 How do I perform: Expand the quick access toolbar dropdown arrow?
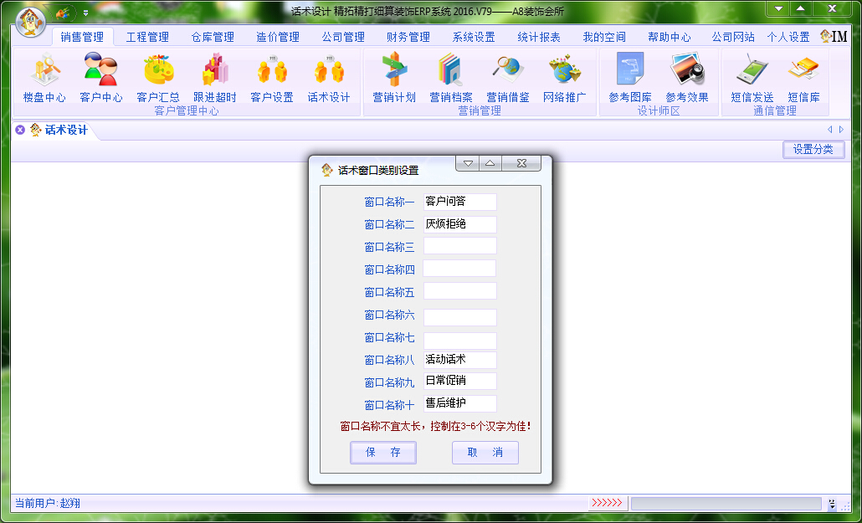point(85,14)
